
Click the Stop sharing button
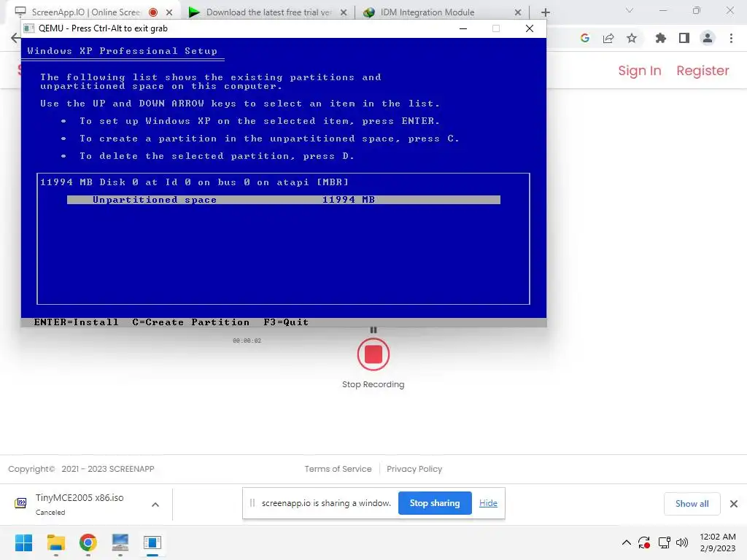point(435,503)
